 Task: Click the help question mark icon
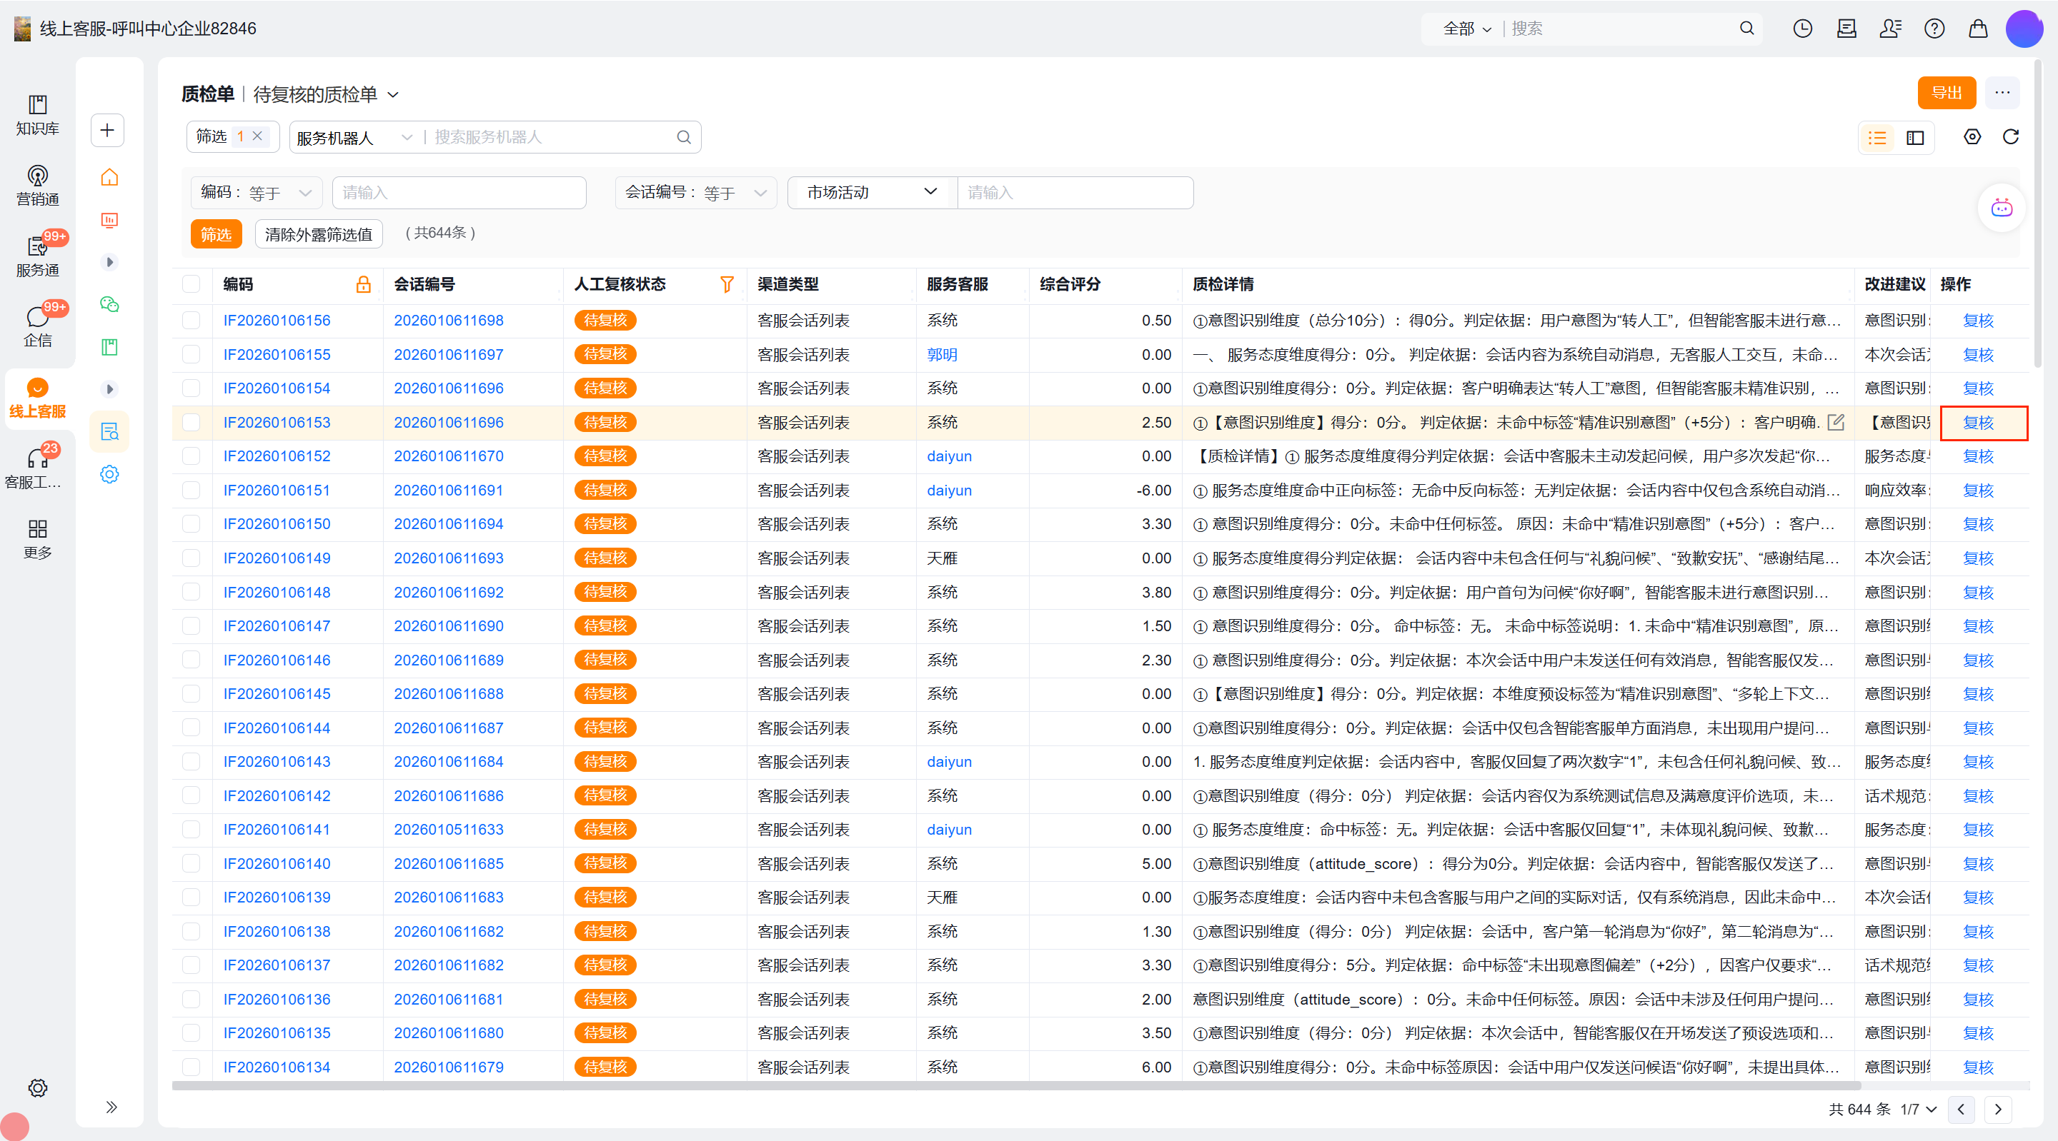click(1934, 29)
